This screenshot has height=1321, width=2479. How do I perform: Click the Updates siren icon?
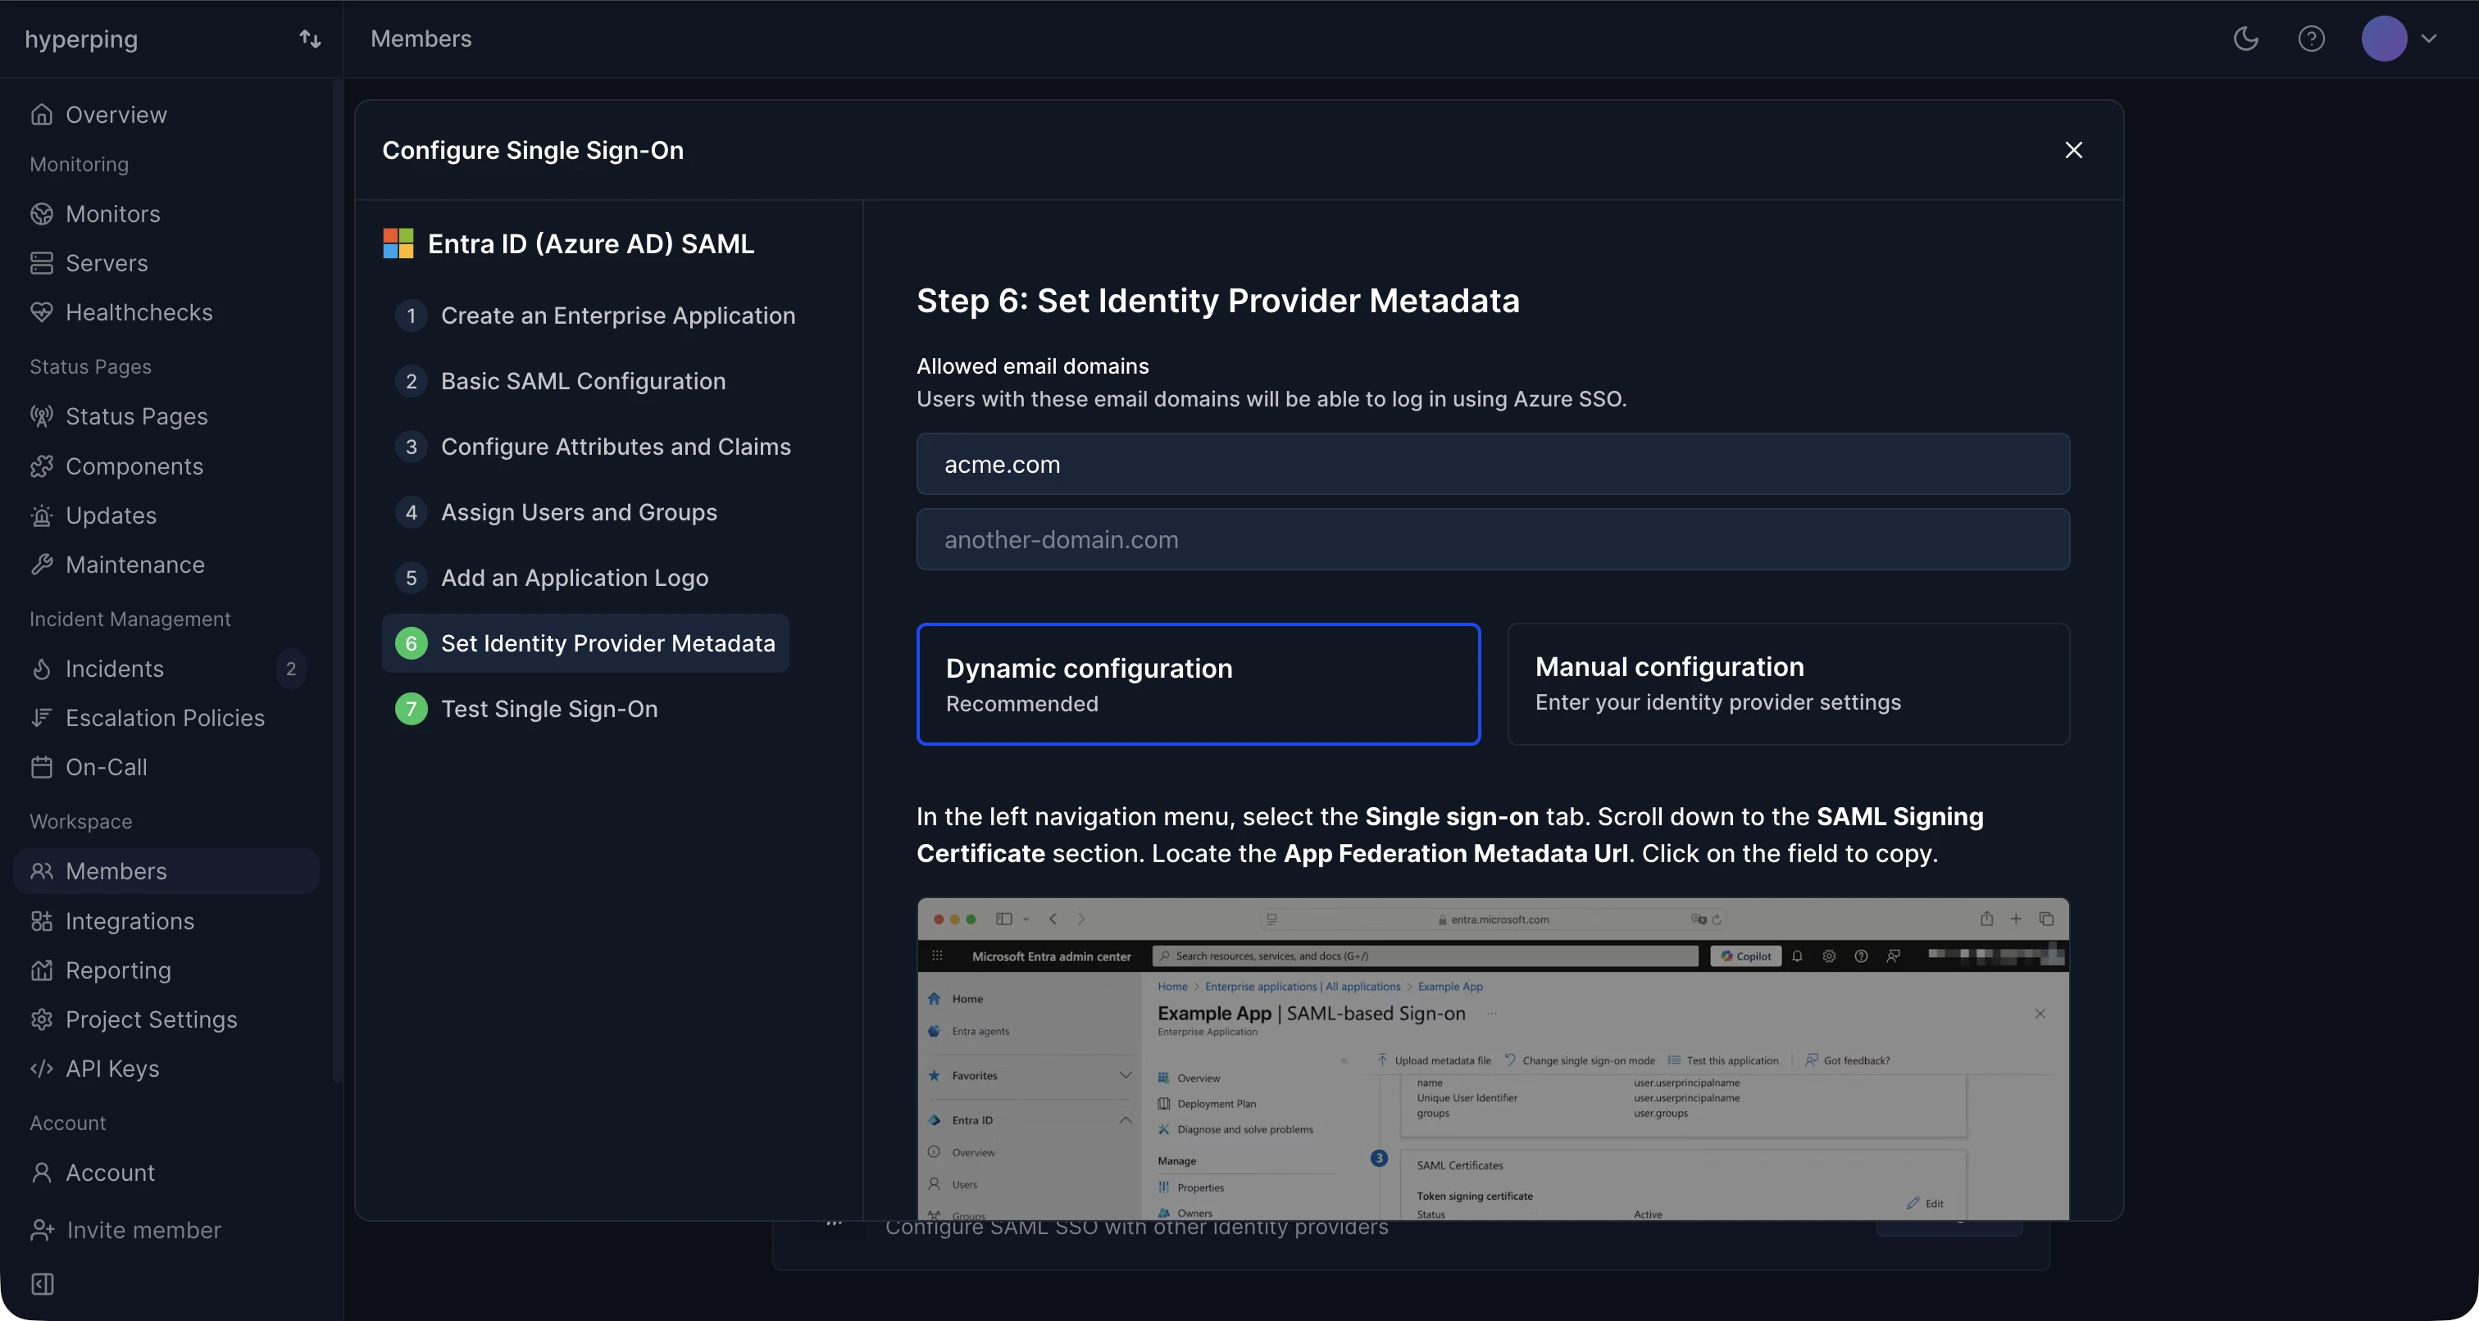(41, 515)
